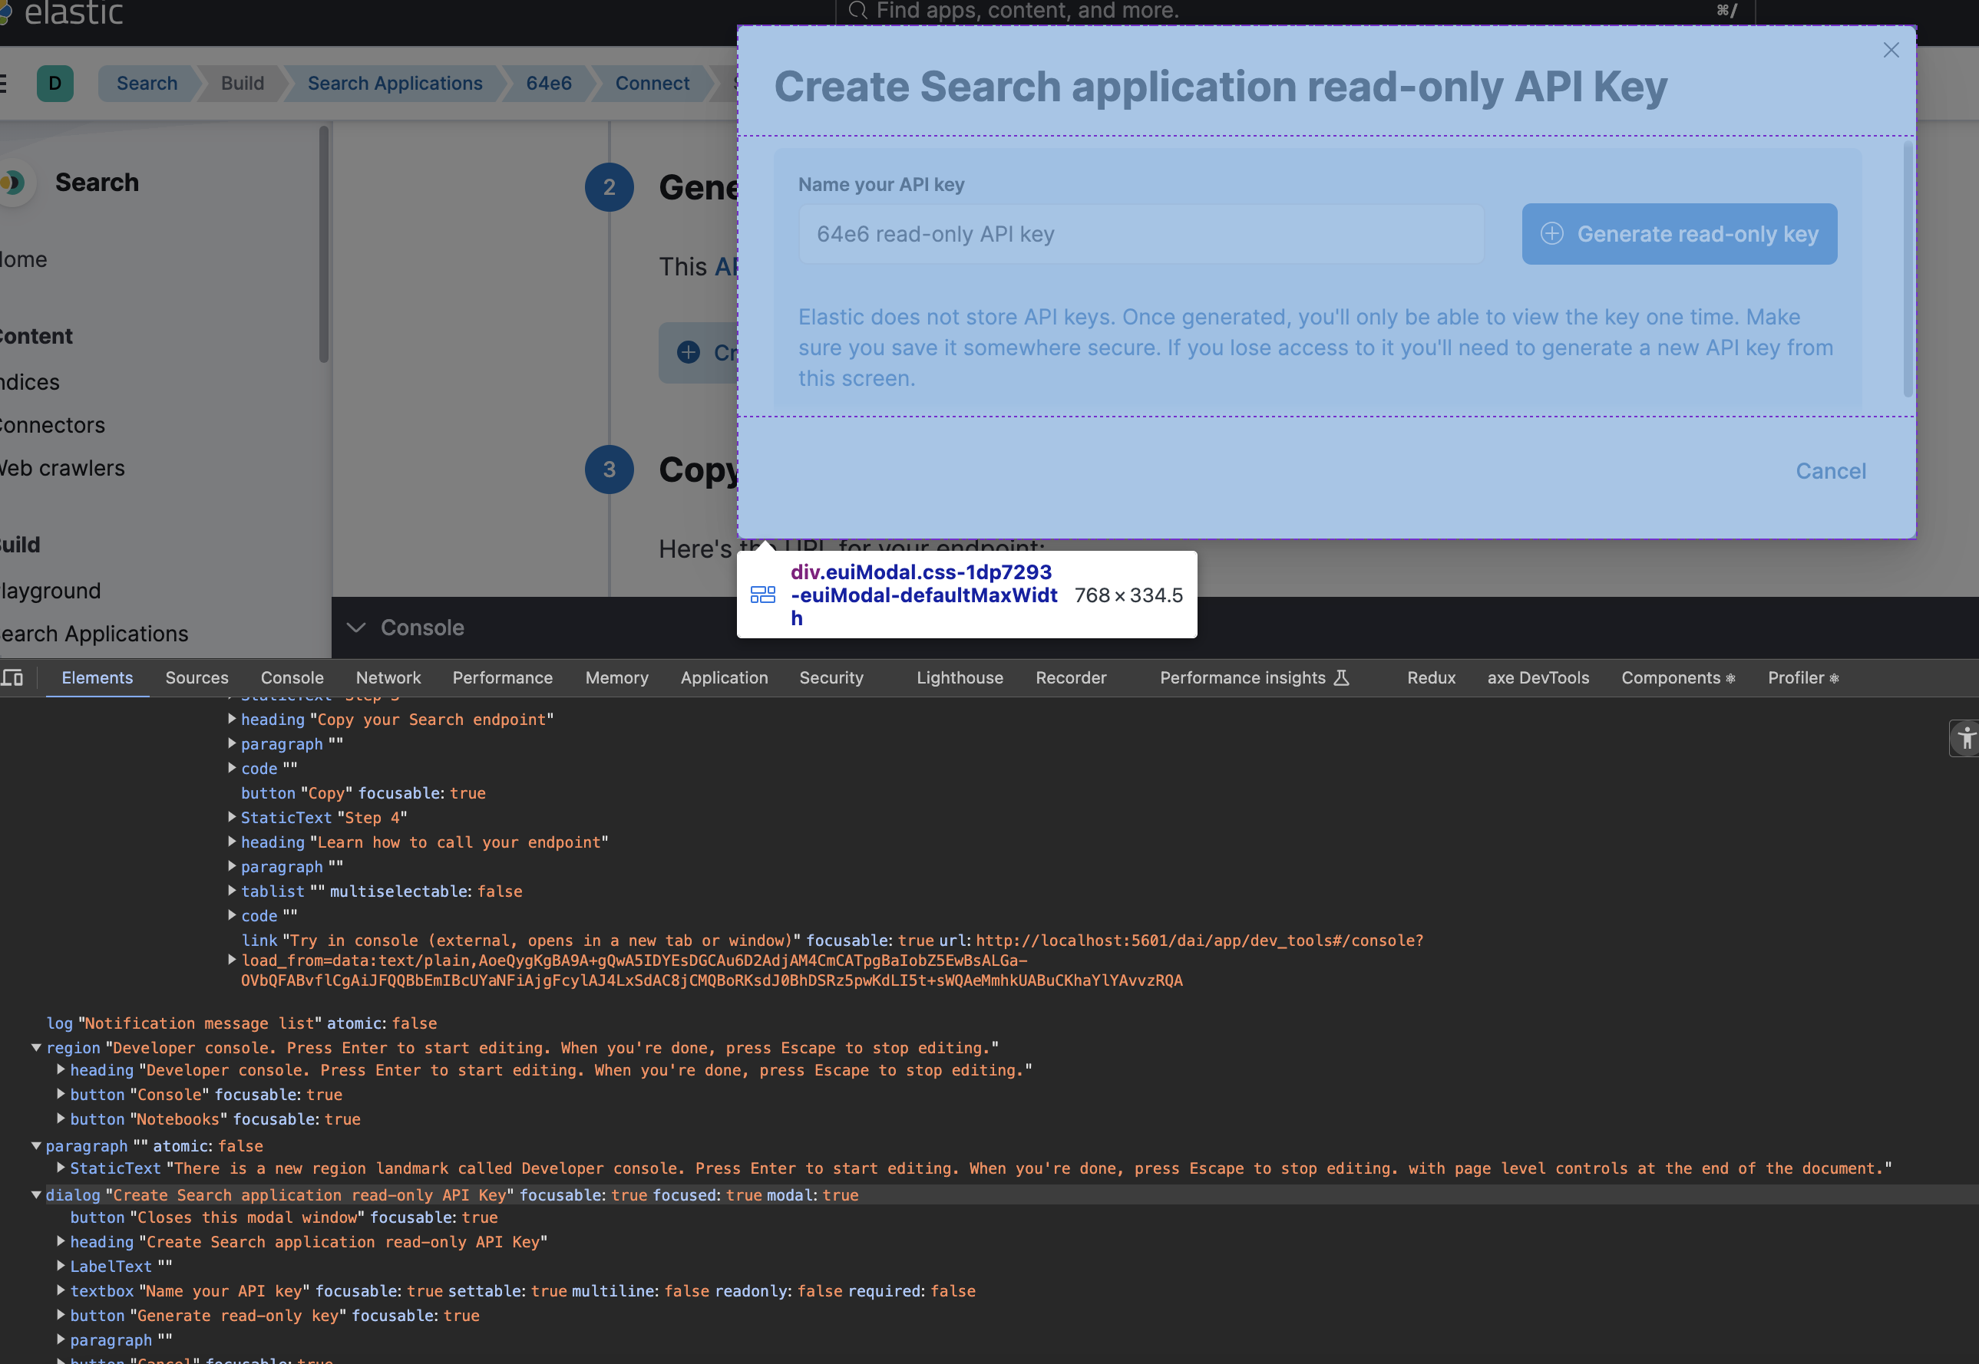Collapse the dialog tree node

36,1194
